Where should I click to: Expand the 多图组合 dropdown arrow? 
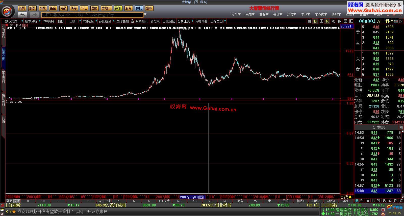[114, 21]
